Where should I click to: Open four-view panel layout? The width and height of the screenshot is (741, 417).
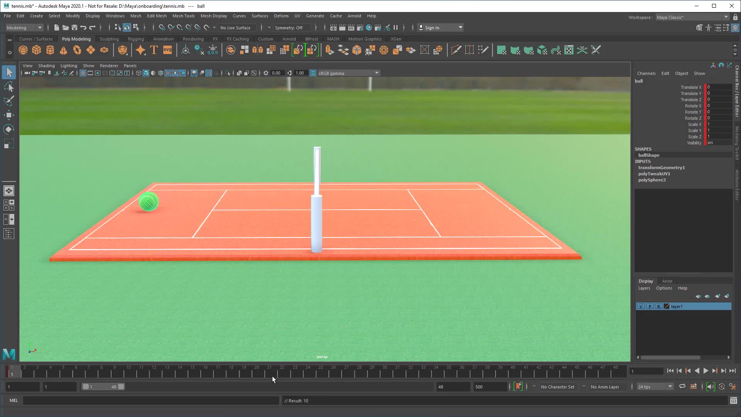point(9,205)
